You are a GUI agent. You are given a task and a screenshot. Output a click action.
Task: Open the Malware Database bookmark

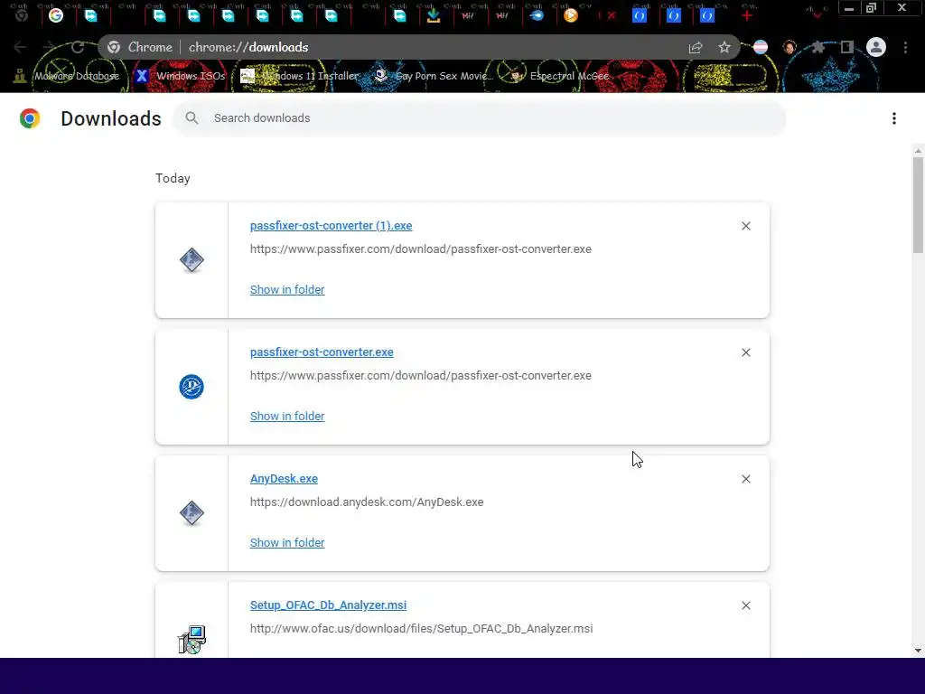coord(67,76)
